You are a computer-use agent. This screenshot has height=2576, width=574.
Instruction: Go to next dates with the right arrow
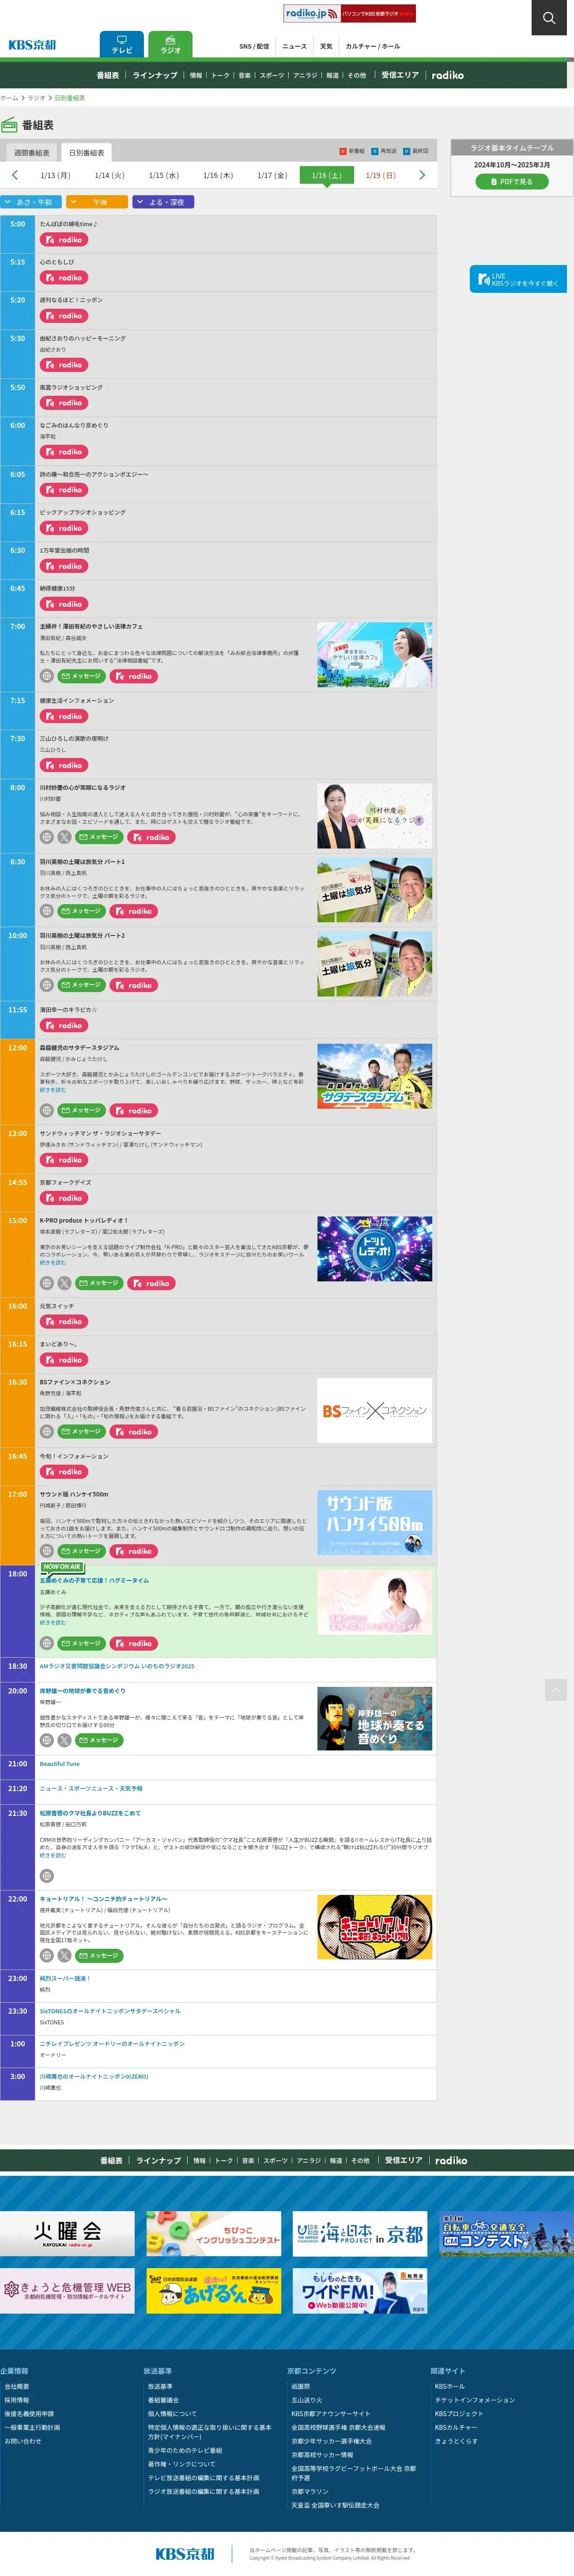pyautogui.click(x=422, y=175)
